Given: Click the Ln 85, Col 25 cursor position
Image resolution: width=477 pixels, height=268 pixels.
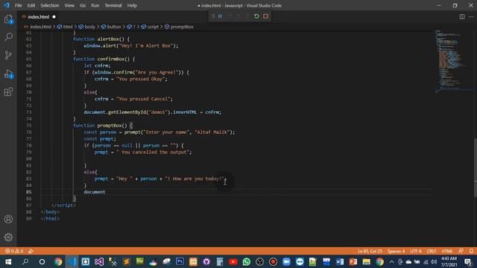Looking at the screenshot, I should (x=370, y=251).
